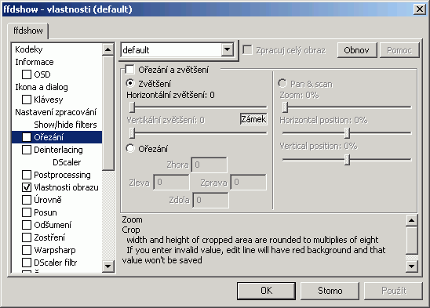The height and width of the screenshot is (308, 430).
Task: Click the Horizontal position slider handle
Action: point(347,133)
